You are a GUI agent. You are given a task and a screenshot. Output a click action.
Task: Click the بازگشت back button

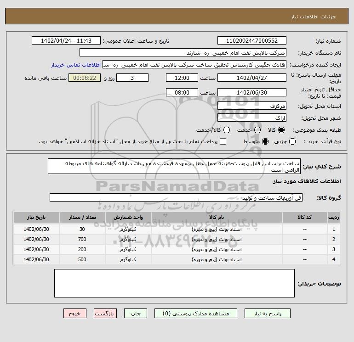[105, 314]
